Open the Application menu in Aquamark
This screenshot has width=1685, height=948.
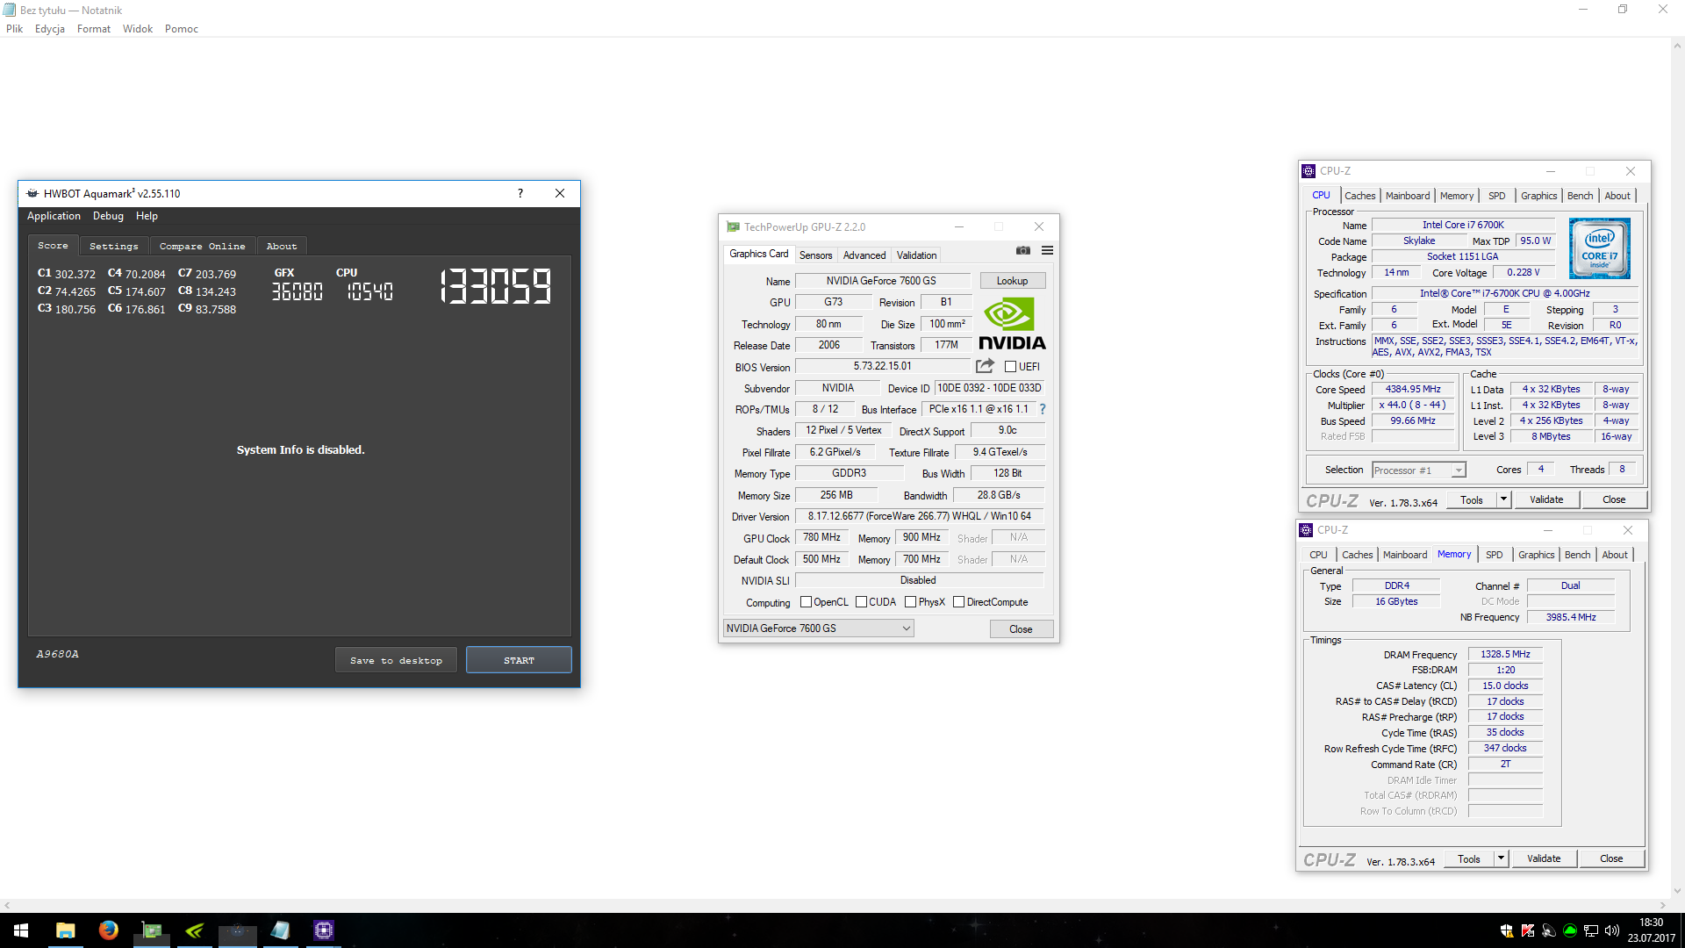[x=54, y=216]
